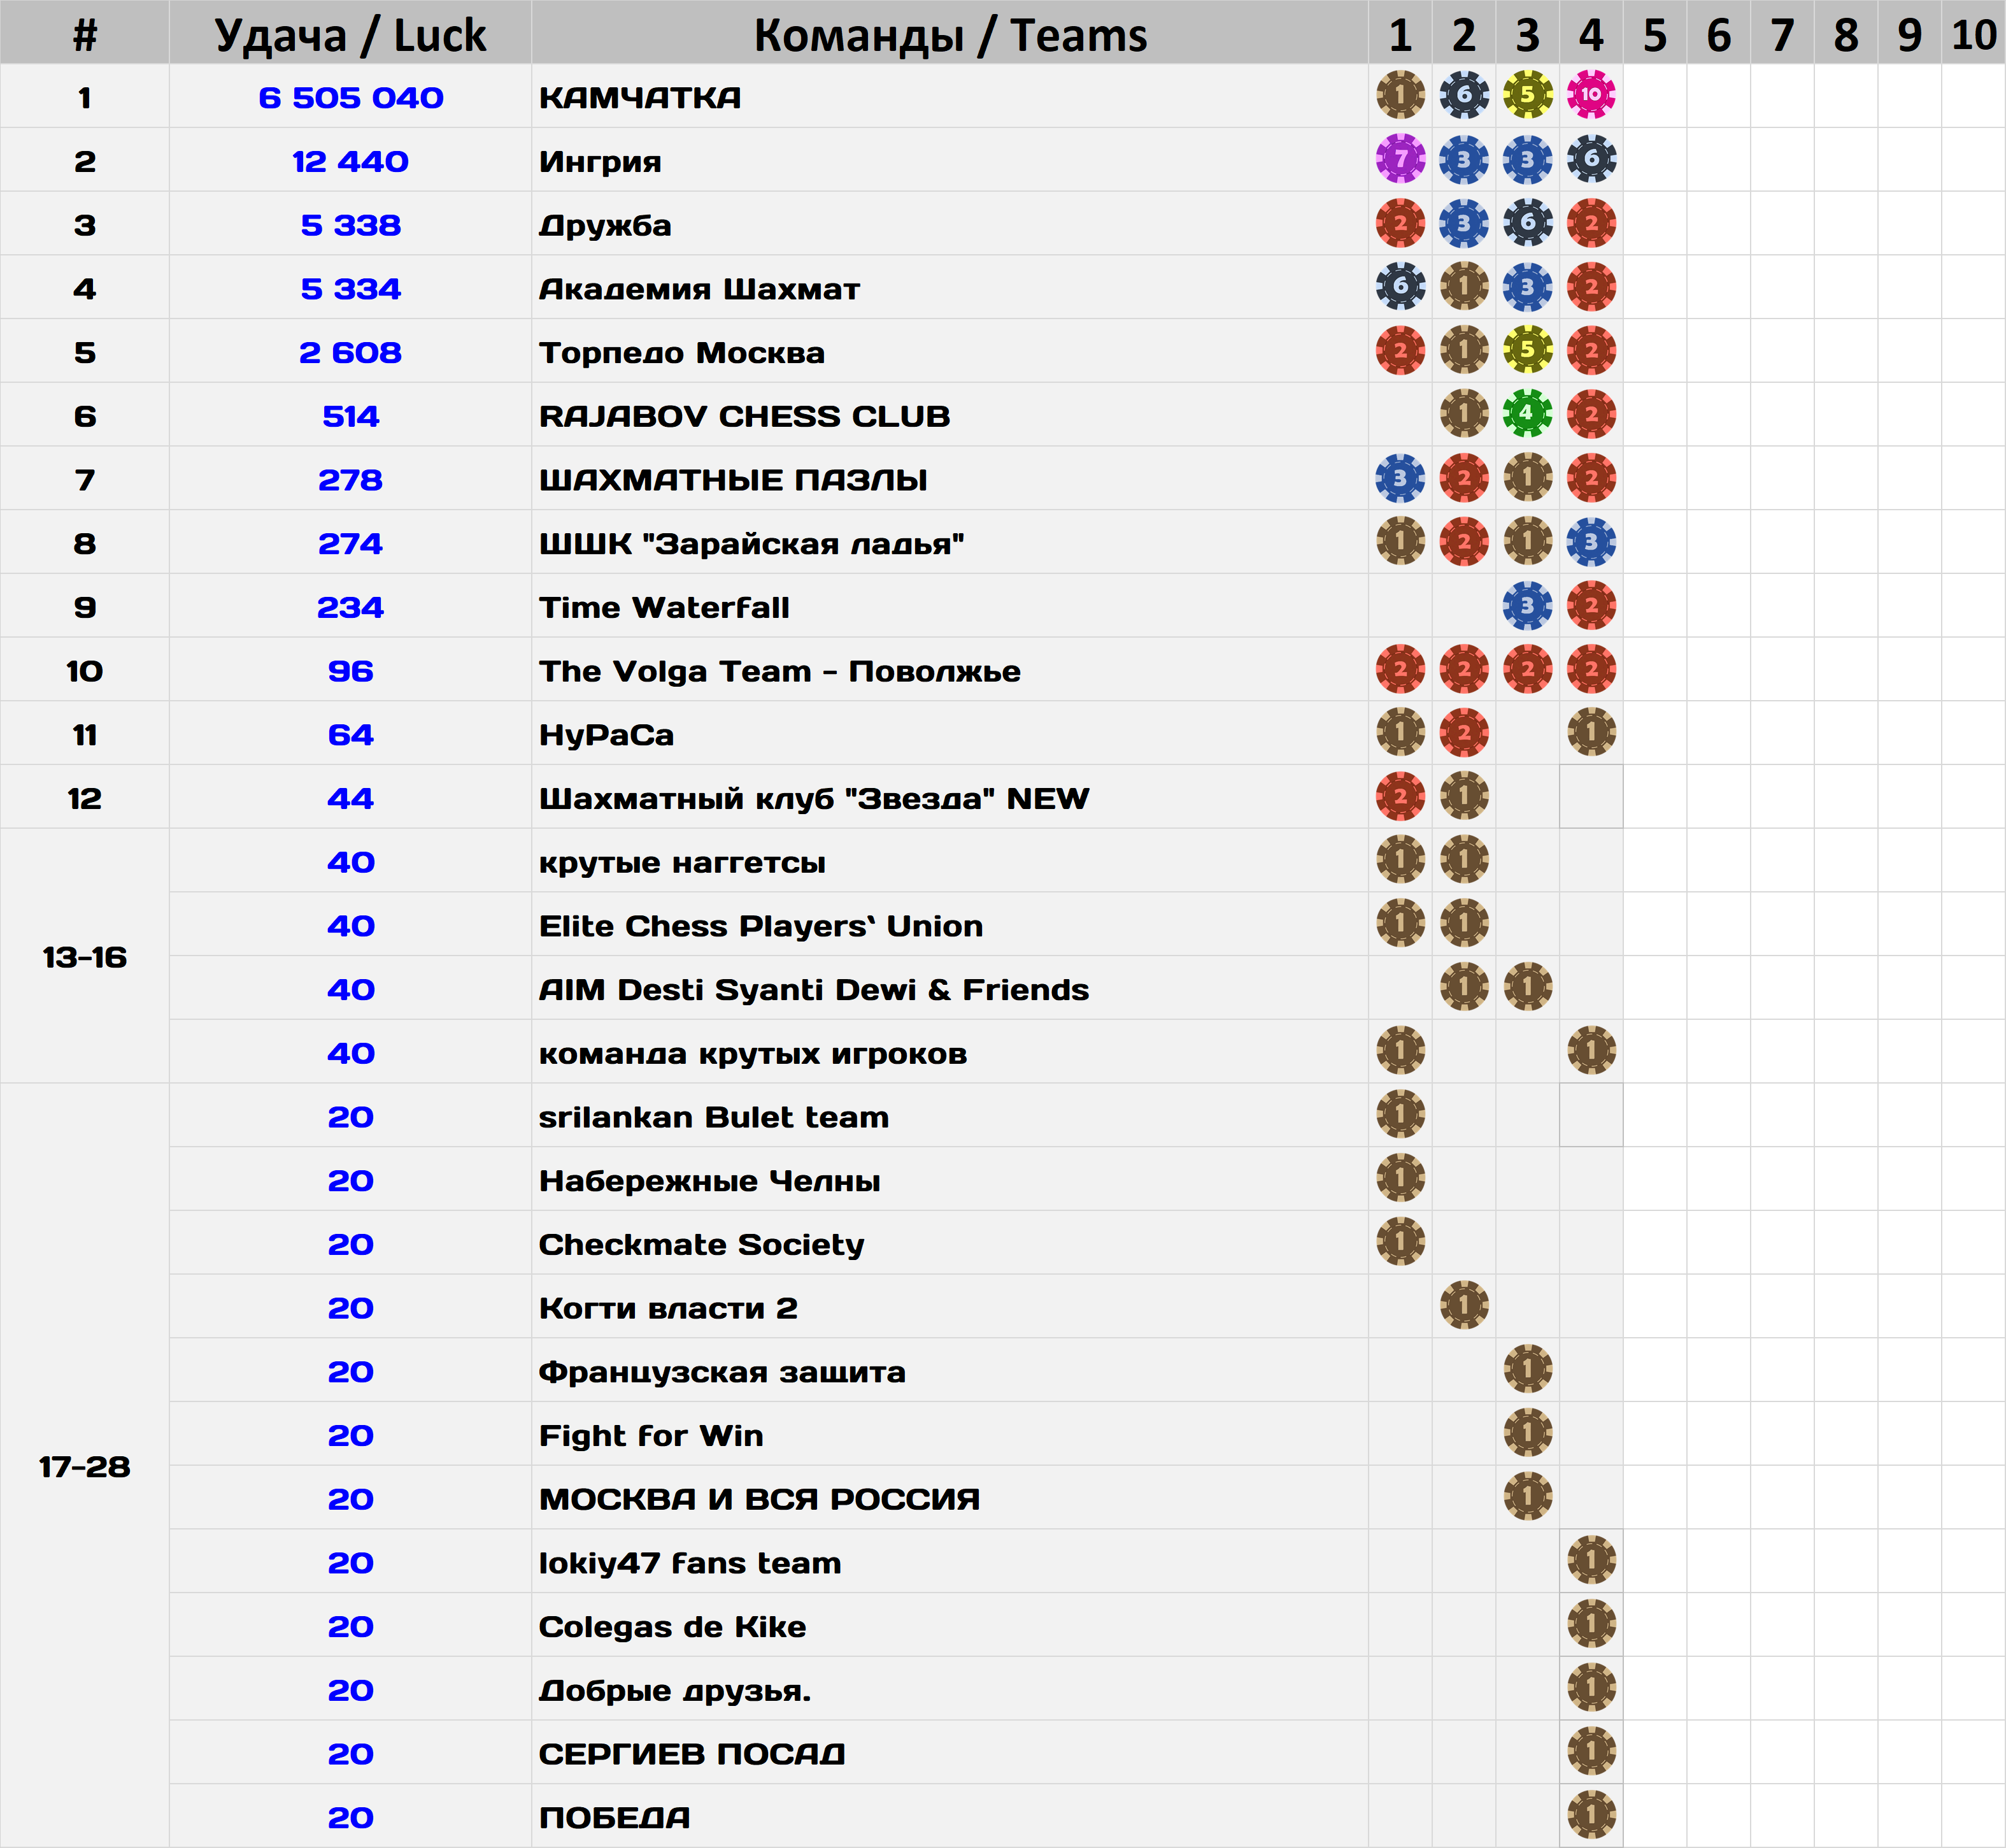The image size is (2006, 1848).
Task: Click Ингрия's purple 7 chip
Action: pos(1400,159)
